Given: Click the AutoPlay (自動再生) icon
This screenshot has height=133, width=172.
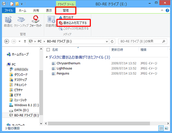Looking at the screenshot, I should pos(51,20).
